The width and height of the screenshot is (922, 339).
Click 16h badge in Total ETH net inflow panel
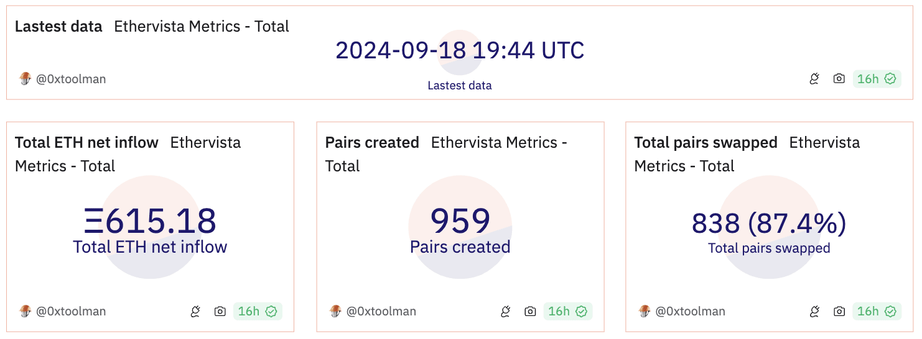(258, 311)
